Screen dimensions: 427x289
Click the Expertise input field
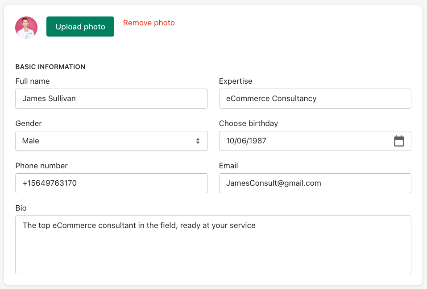pos(315,98)
